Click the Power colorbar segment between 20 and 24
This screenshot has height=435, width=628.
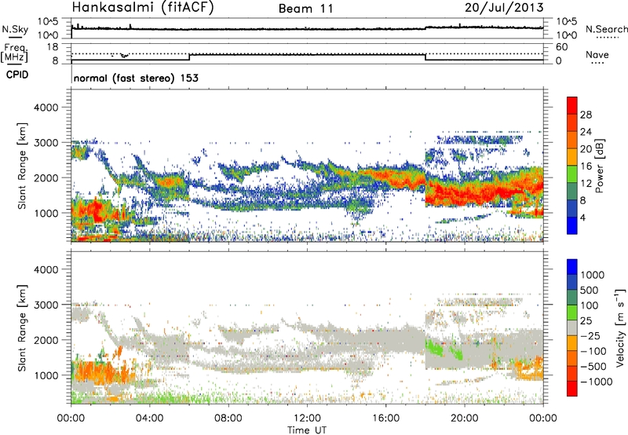(x=572, y=140)
